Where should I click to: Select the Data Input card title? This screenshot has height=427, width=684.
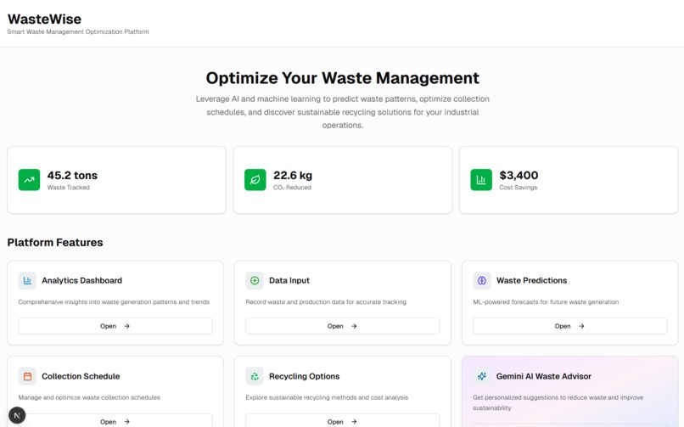tap(289, 280)
